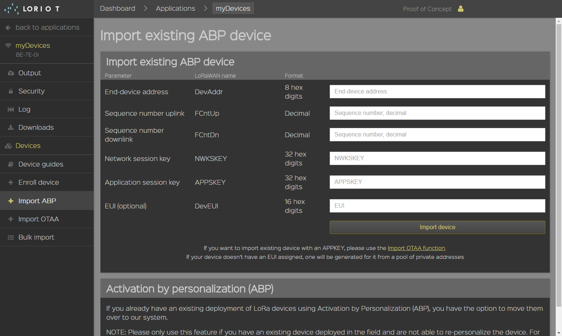The image size is (562, 336).
Task: Select Enroll device in sidebar
Action: 47,182
